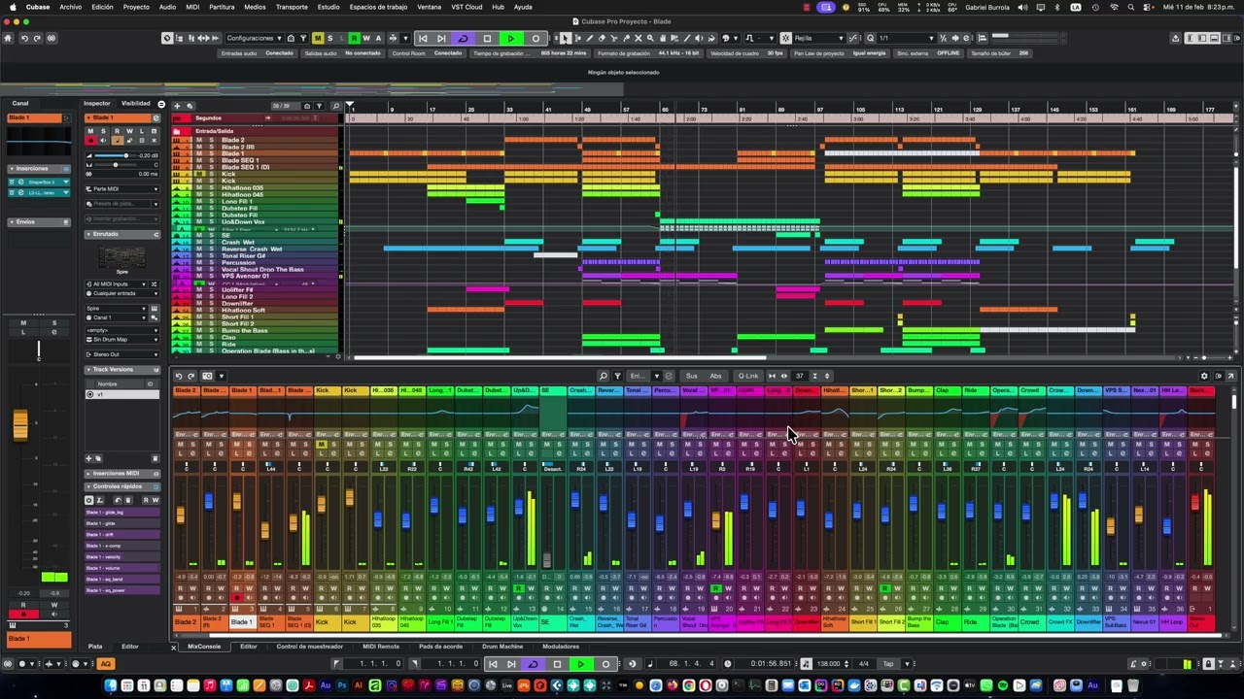Open the Hub home icon in the toolbar
The height and width of the screenshot is (699, 1244).
point(8,38)
